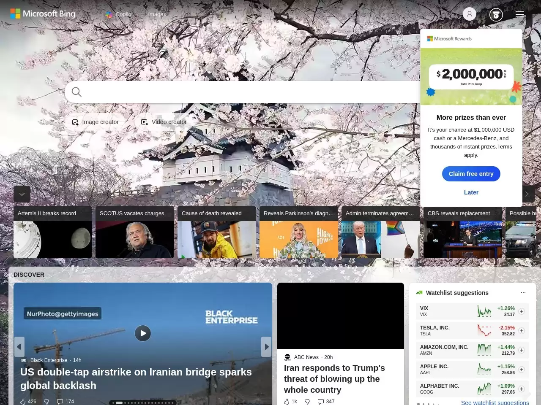Open Image creator tool
The width and height of the screenshot is (541, 405).
tap(95, 122)
